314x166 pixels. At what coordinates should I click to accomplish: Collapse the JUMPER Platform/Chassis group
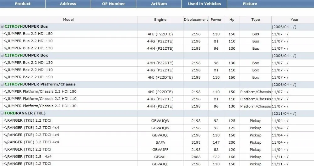[2, 84]
